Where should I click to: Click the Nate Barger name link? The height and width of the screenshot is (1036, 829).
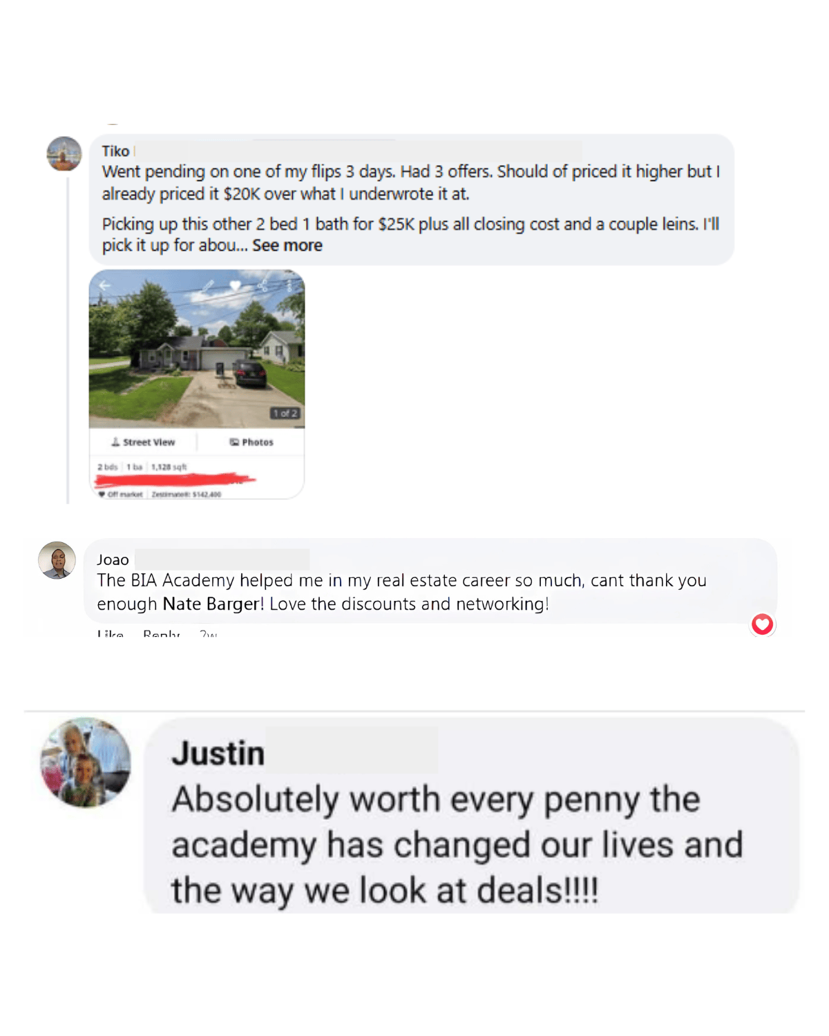211,604
